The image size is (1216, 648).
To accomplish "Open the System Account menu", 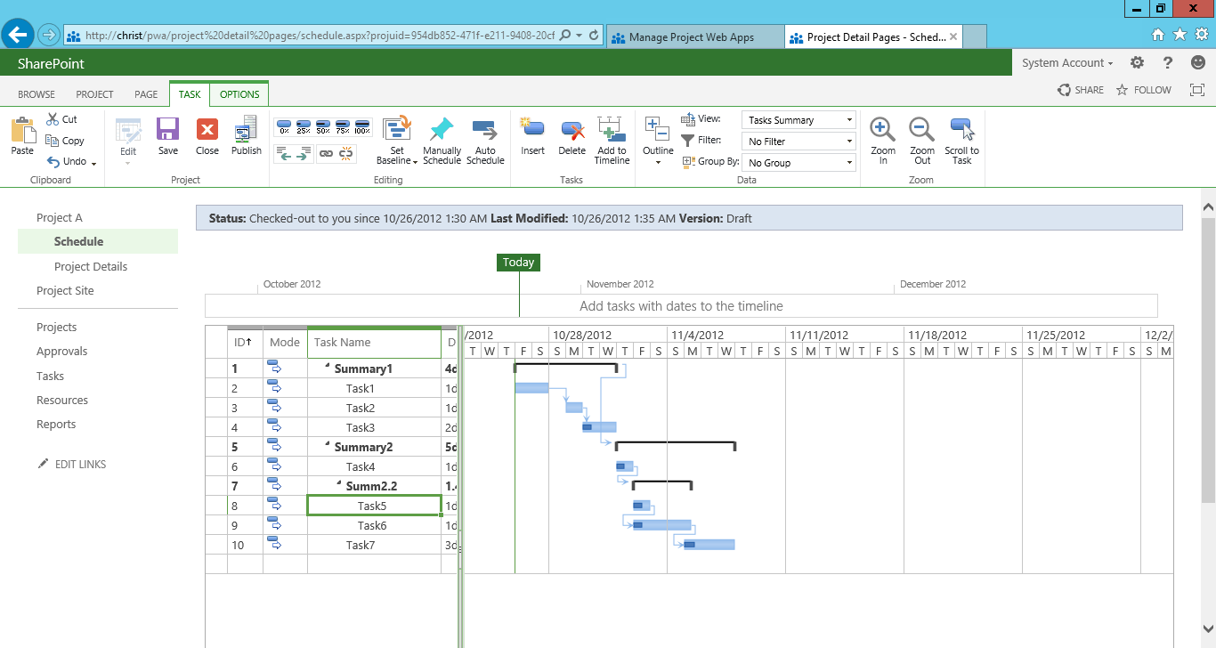I will 1067,63.
